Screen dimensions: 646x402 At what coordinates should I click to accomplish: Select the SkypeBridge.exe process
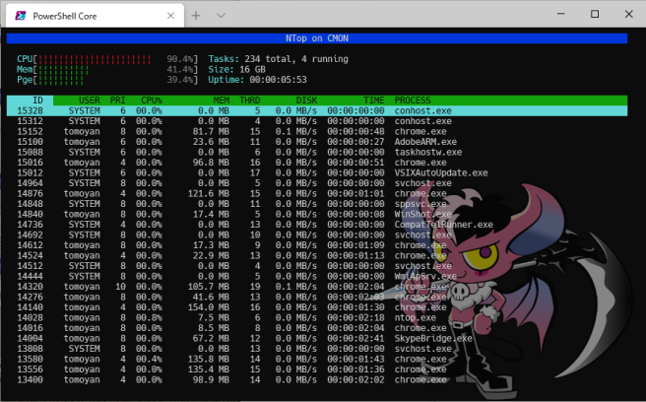pos(433,338)
